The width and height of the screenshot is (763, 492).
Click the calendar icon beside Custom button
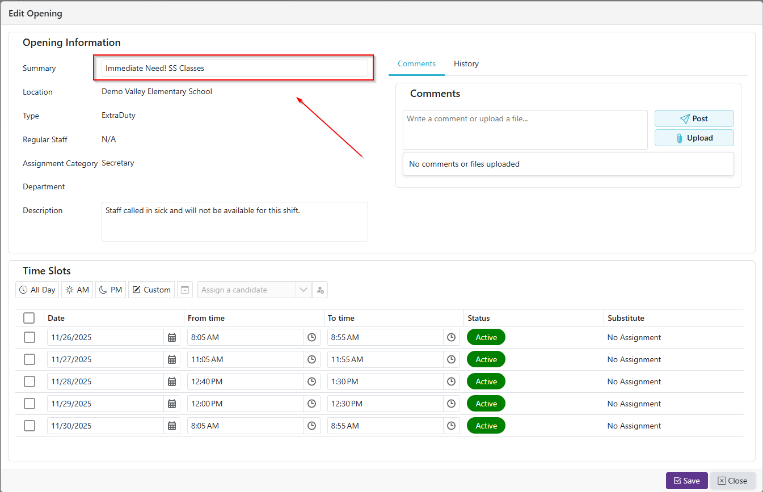coord(185,290)
